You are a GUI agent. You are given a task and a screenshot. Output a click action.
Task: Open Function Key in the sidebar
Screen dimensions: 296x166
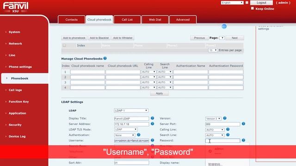tap(18, 101)
